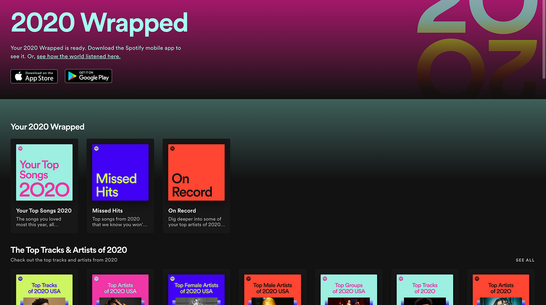Image resolution: width=546 pixels, height=305 pixels.
Task: Open the On Record playlist cover
Action: pyautogui.click(x=196, y=173)
